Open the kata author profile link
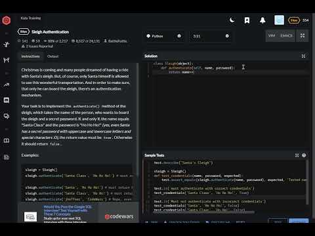 coord(115,41)
